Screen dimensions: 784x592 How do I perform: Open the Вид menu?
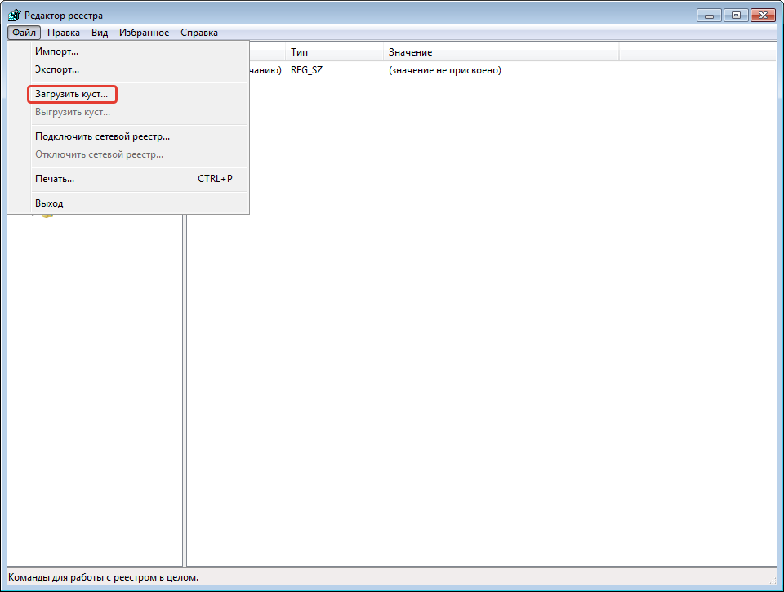(100, 33)
